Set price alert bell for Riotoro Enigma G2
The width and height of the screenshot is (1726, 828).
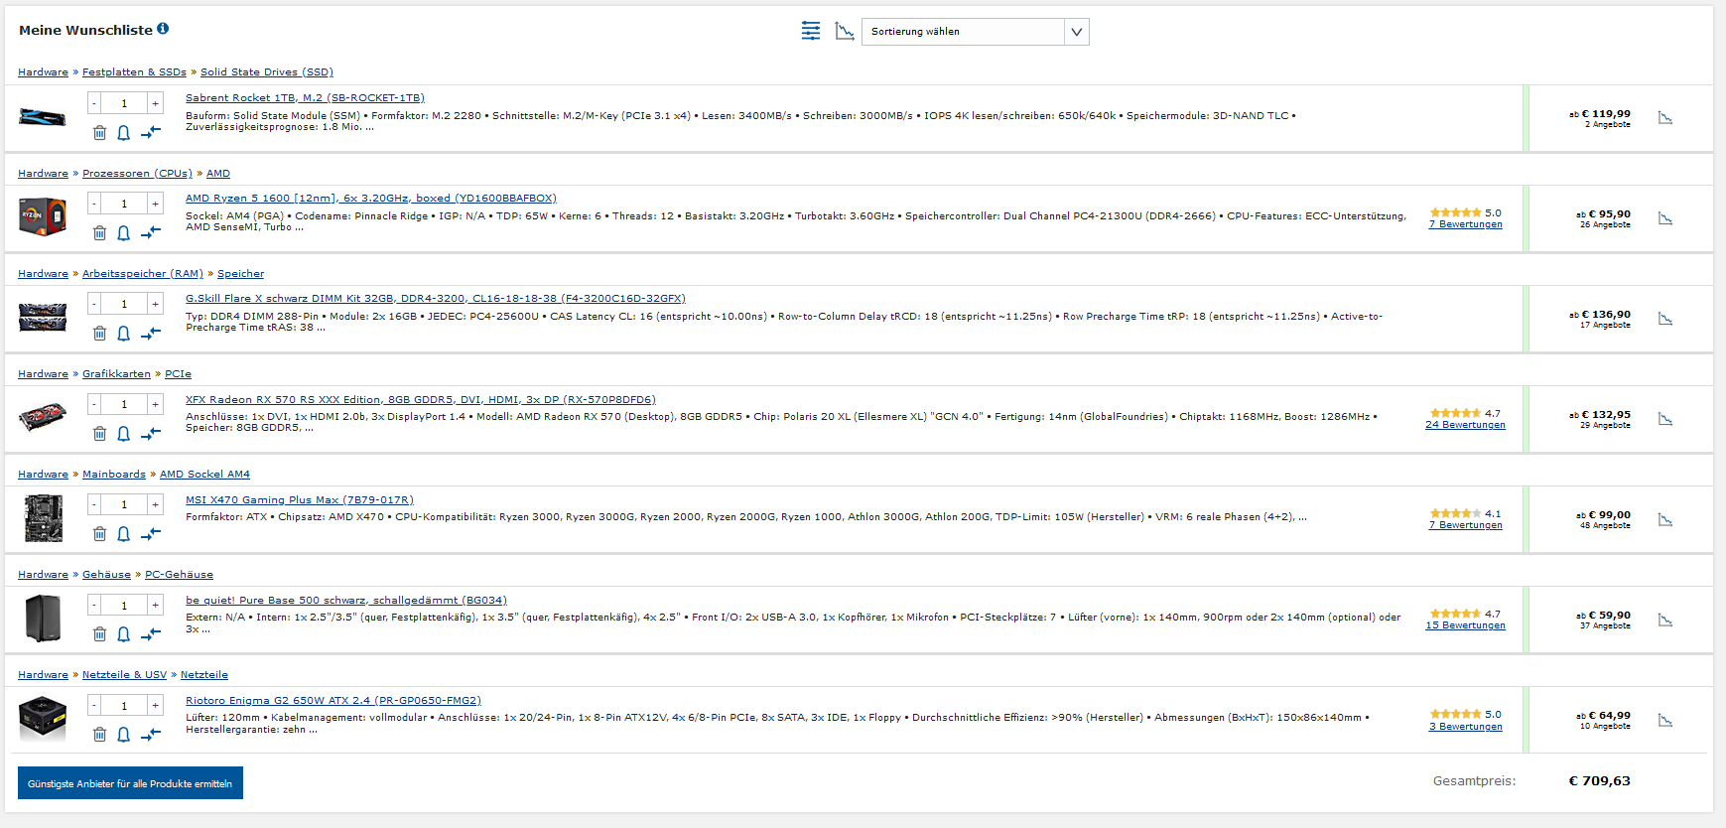[123, 734]
